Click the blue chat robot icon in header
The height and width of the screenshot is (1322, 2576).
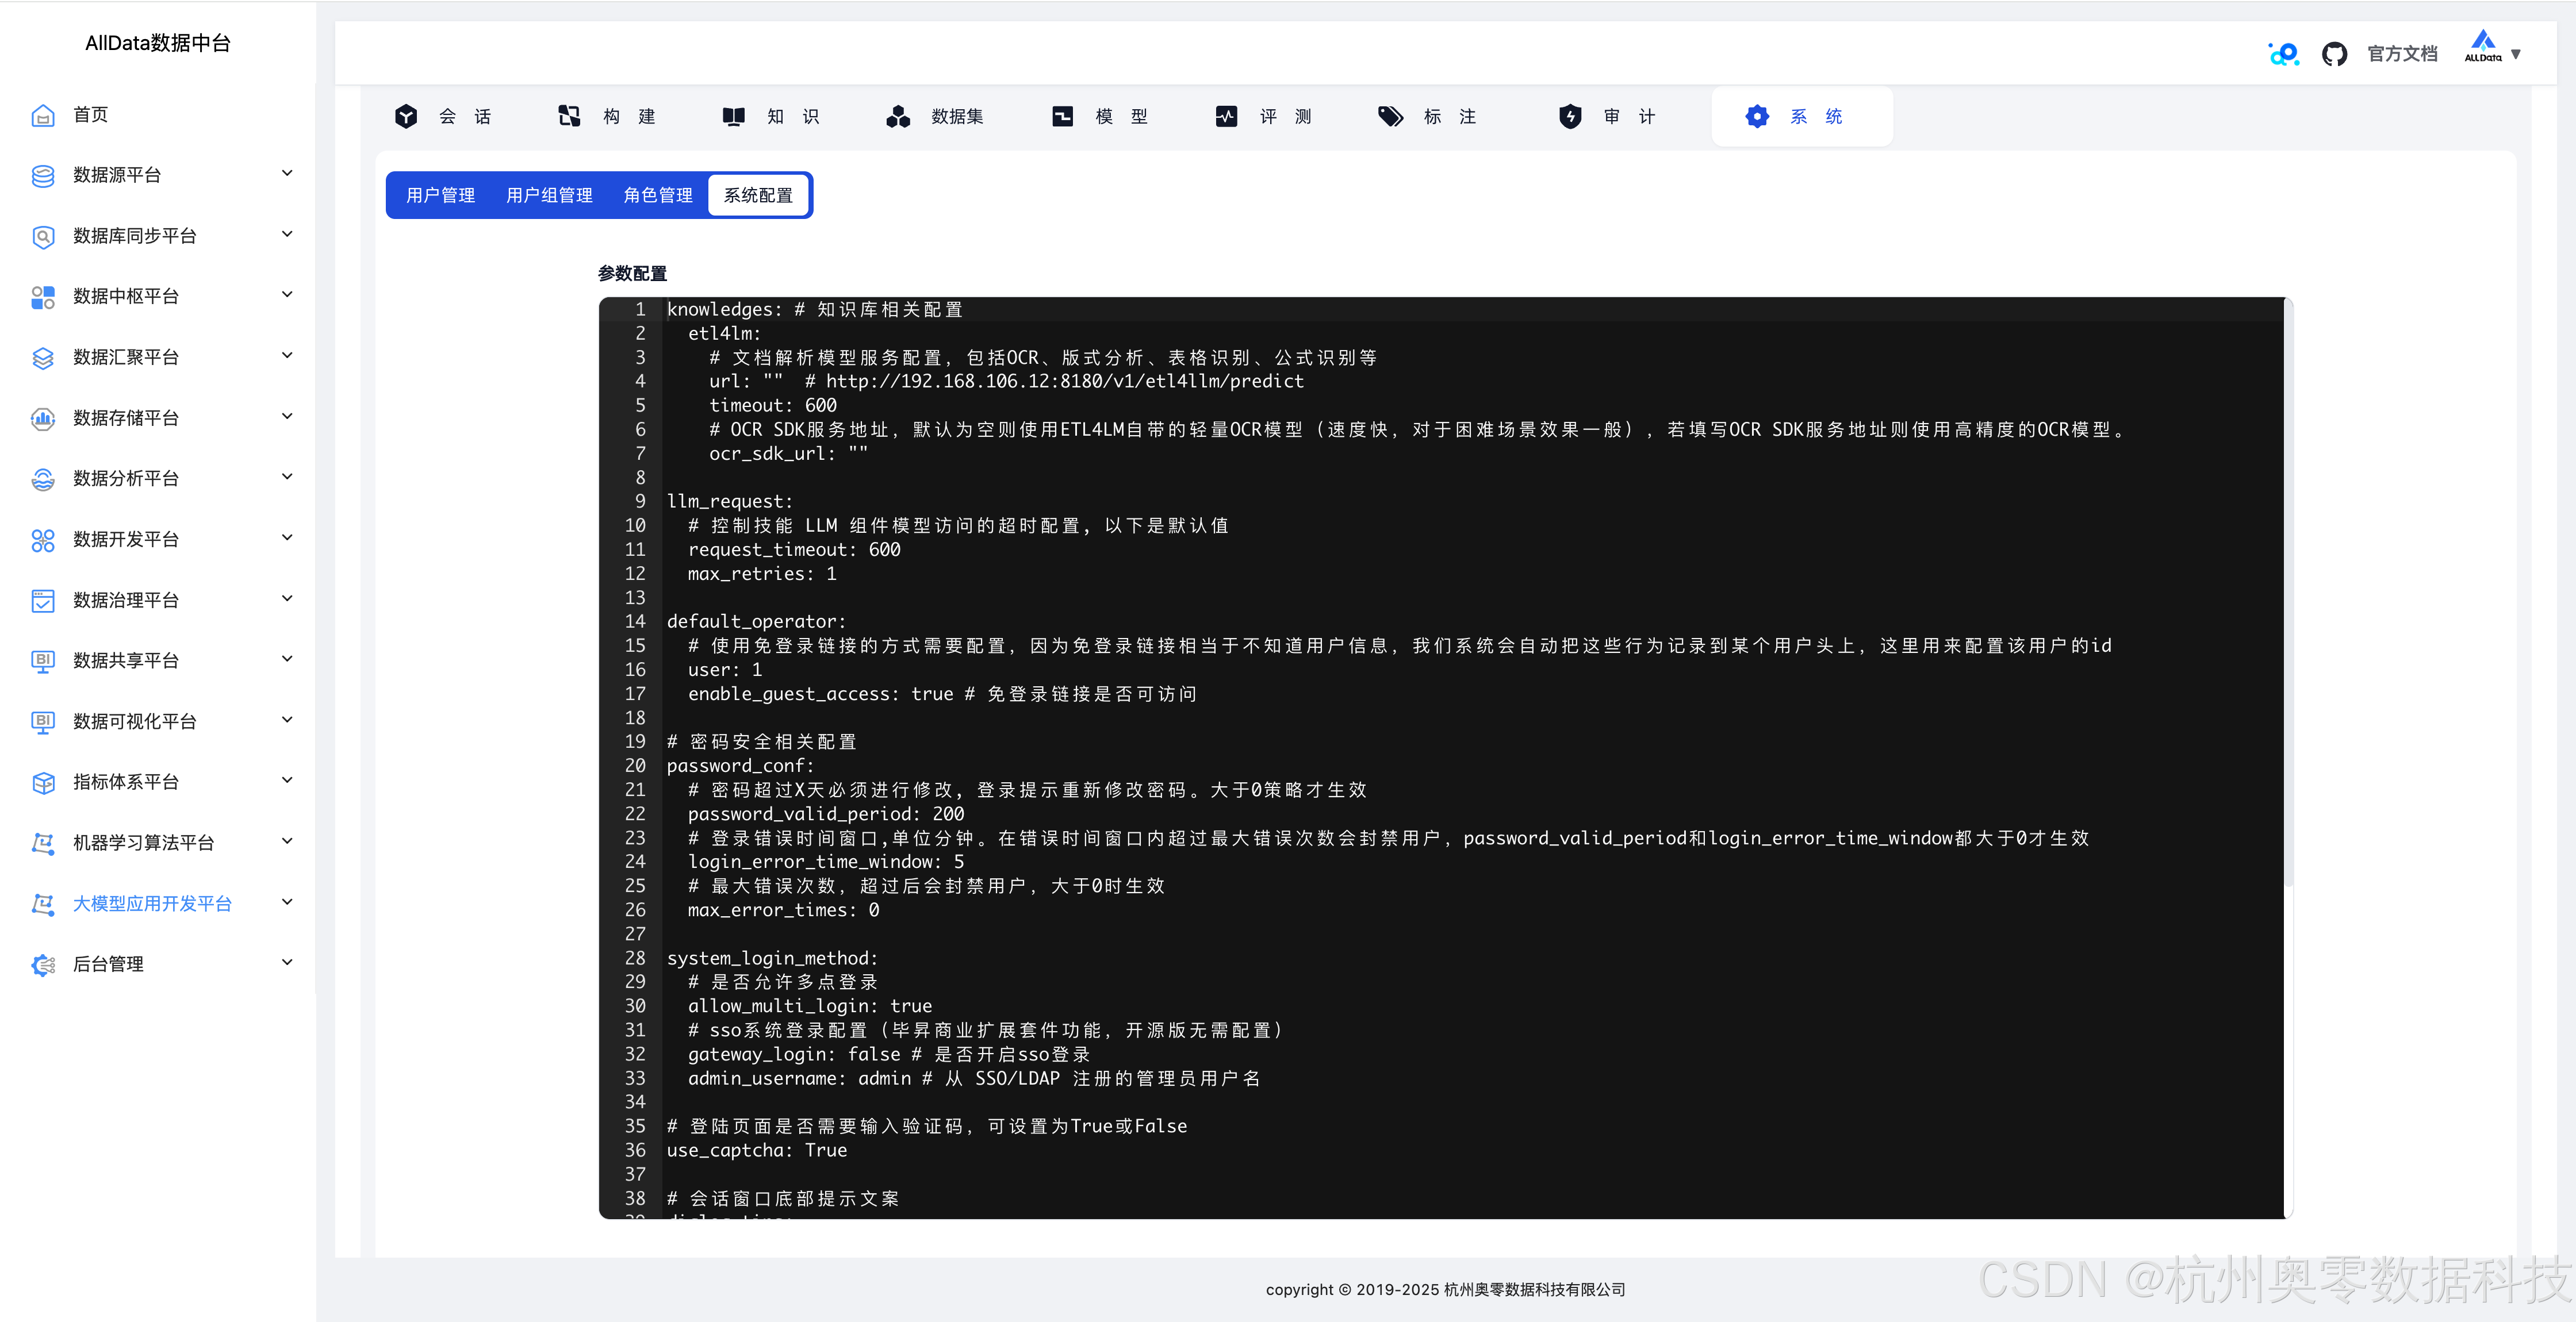2283,54
